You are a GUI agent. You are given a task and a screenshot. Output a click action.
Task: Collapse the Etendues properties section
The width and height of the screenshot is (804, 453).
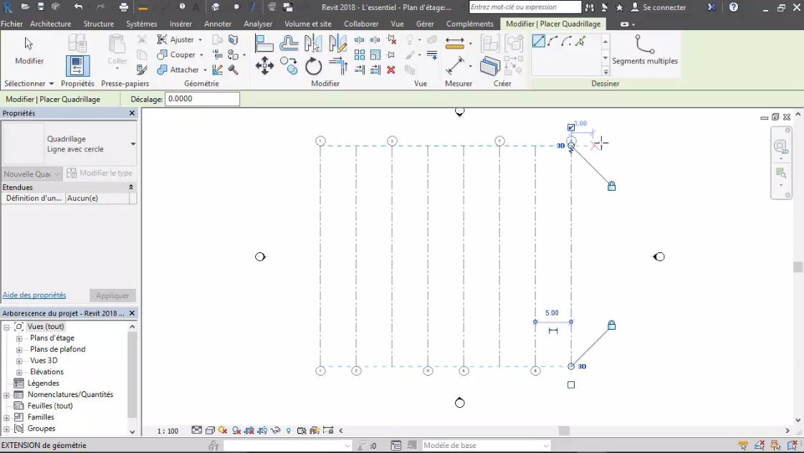point(130,187)
